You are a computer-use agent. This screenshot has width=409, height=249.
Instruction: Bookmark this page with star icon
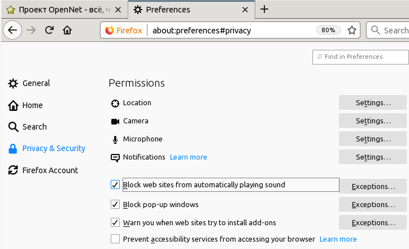click(x=352, y=31)
